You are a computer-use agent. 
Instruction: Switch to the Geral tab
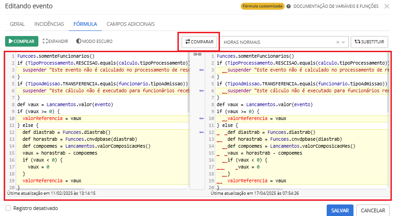[17, 24]
